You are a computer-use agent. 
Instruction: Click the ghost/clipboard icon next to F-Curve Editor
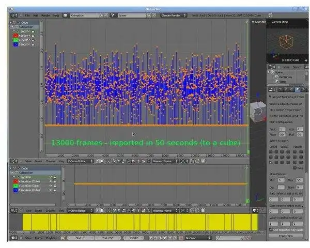(102, 161)
